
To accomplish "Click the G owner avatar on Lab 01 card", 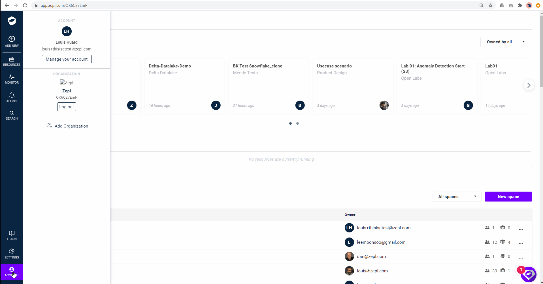I will (468, 105).
